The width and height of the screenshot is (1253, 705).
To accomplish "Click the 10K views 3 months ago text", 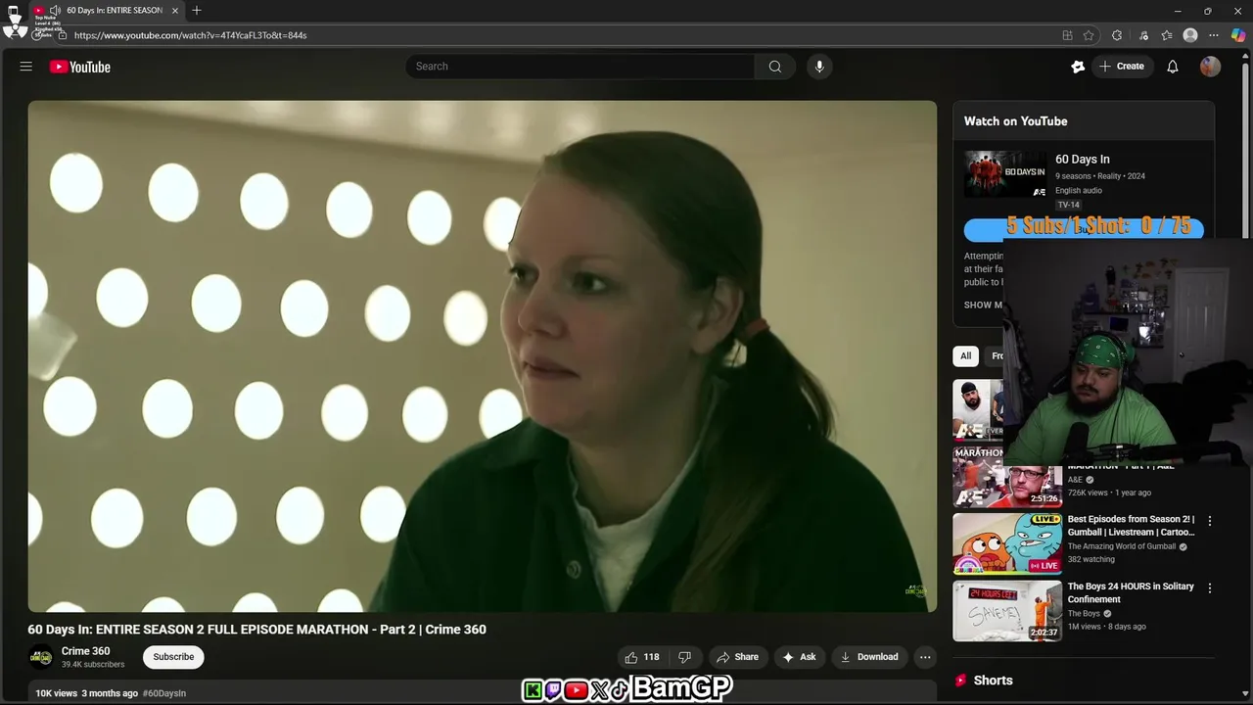I will click(x=87, y=693).
